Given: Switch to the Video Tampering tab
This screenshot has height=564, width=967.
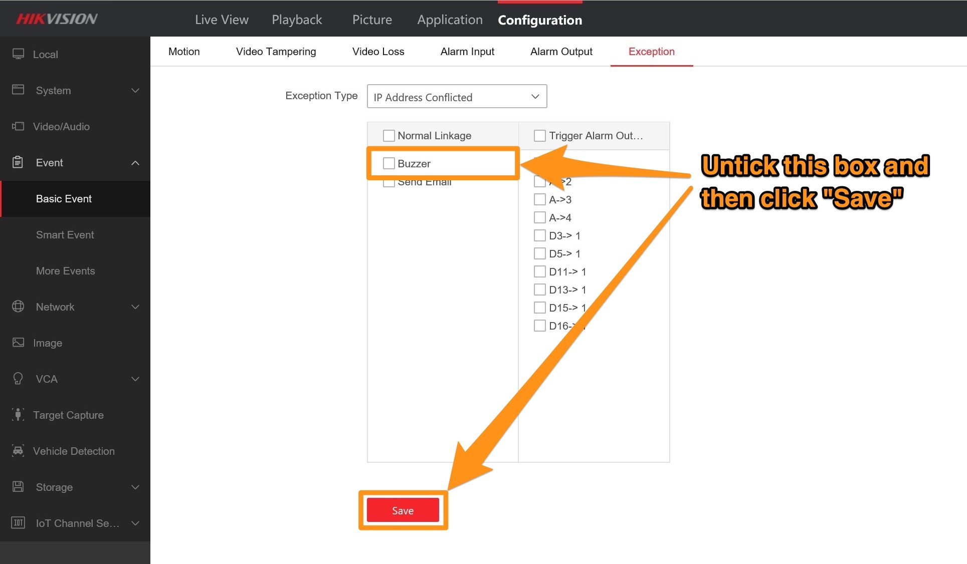Looking at the screenshot, I should click(x=276, y=52).
